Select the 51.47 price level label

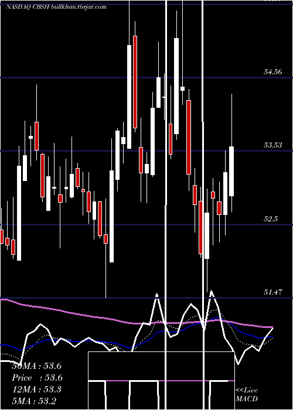click(x=273, y=292)
